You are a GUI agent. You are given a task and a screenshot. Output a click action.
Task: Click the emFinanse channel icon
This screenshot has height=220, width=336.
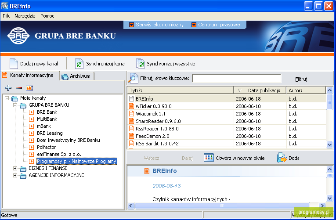(x=32, y=154)
